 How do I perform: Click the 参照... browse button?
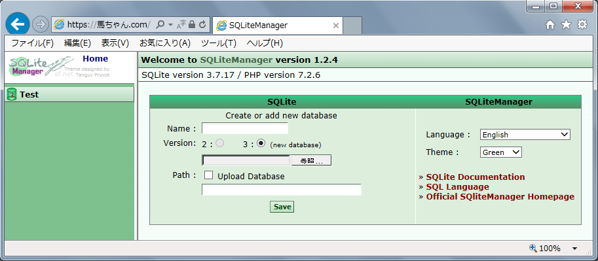[311, 160]
